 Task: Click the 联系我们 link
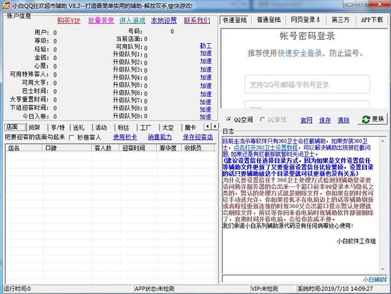click(x=197, y=20)
